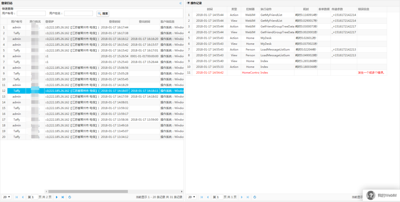400x202 pixels.
Task: Click the eye icon beside 操作记录
Action: click(x=188, y=3)
